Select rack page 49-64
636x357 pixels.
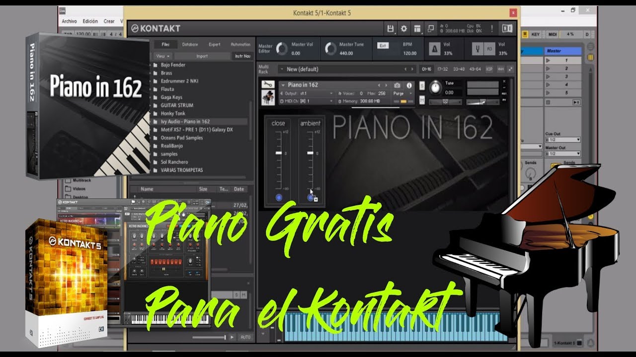click(x=475, y=69)
